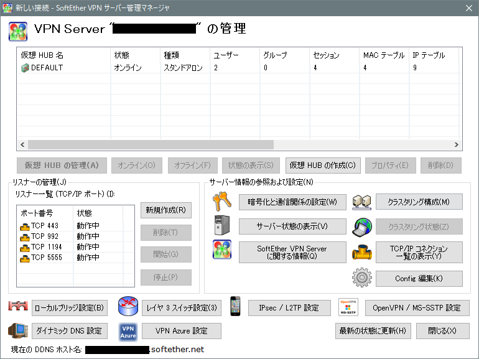Click the listener 開始(G) button
The image size is (479, 359).
point(166,254)
